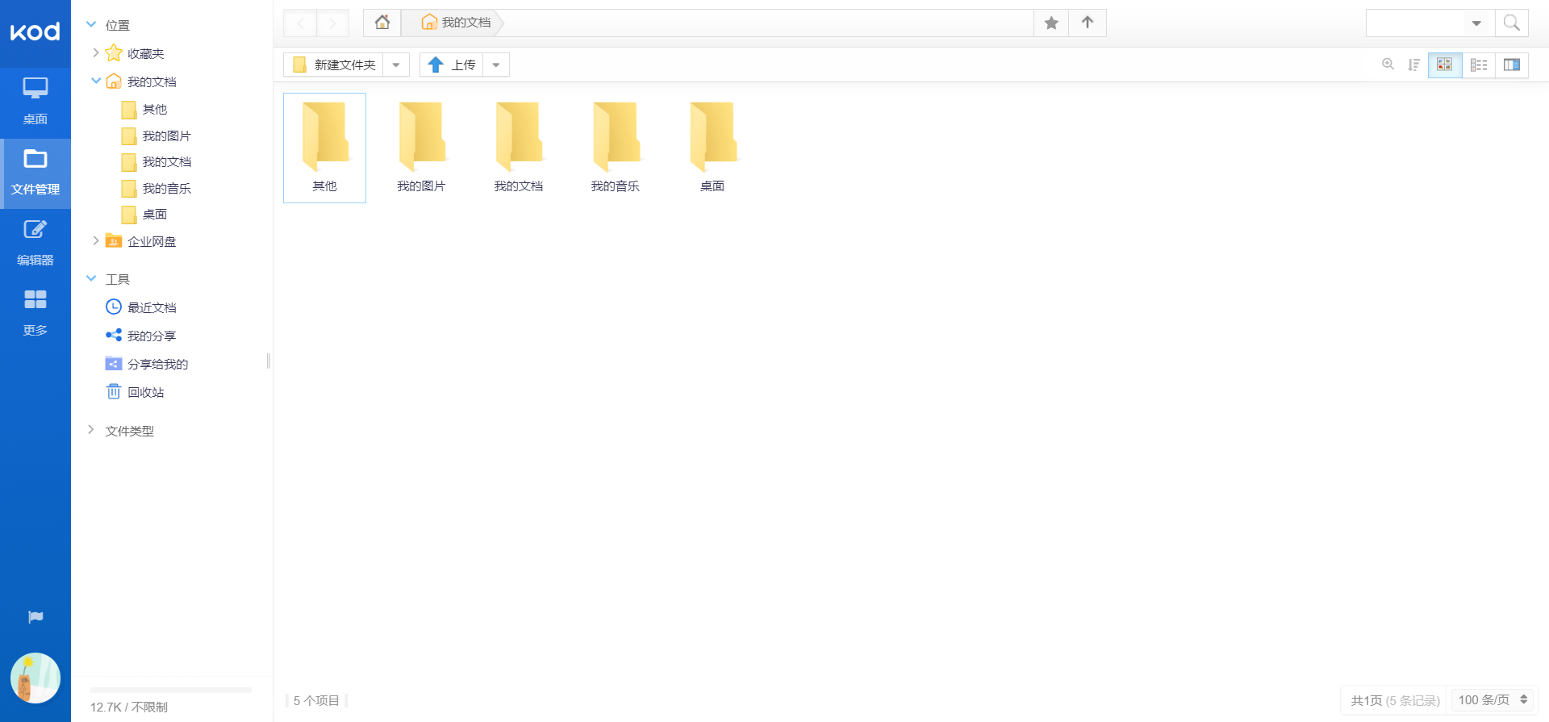Collapse the 工具 section
Viewport: 1549px width, 722px height.
91,278
